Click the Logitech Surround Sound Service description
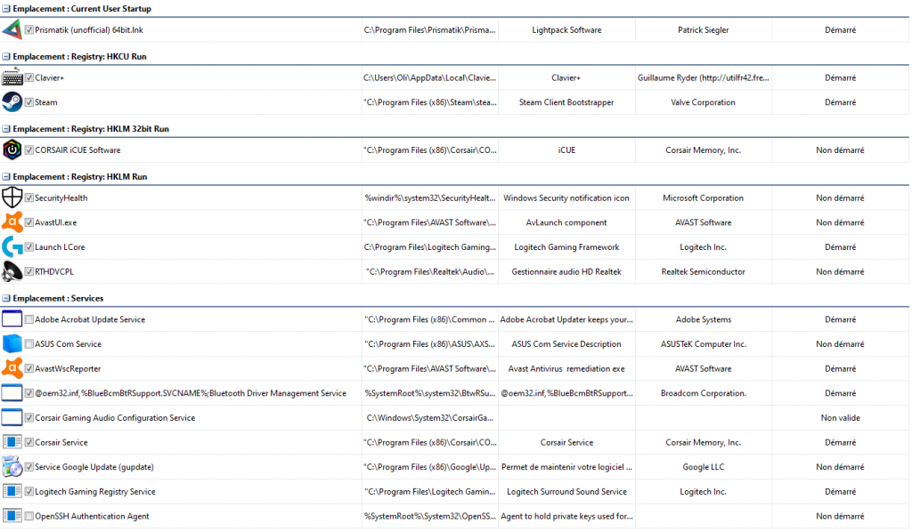 point(566,491)
